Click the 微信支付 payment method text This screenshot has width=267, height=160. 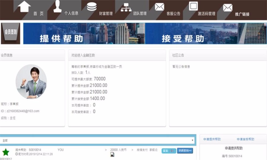pos(142,150)
